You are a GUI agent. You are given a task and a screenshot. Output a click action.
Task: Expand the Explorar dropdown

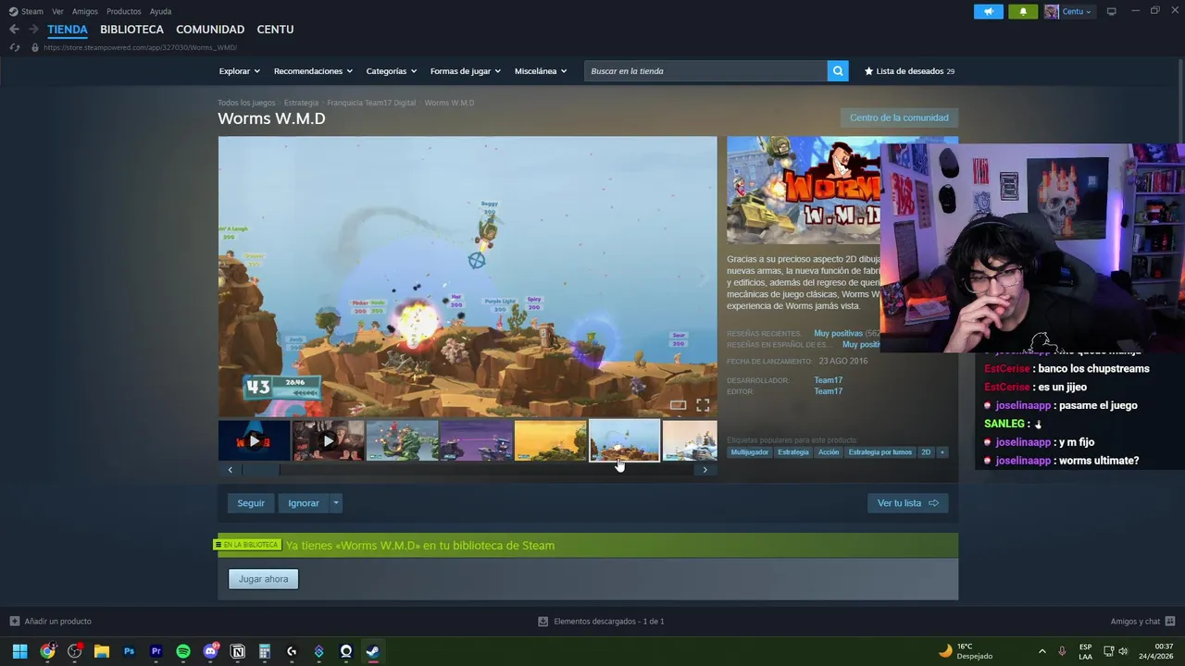coord(240,71)
